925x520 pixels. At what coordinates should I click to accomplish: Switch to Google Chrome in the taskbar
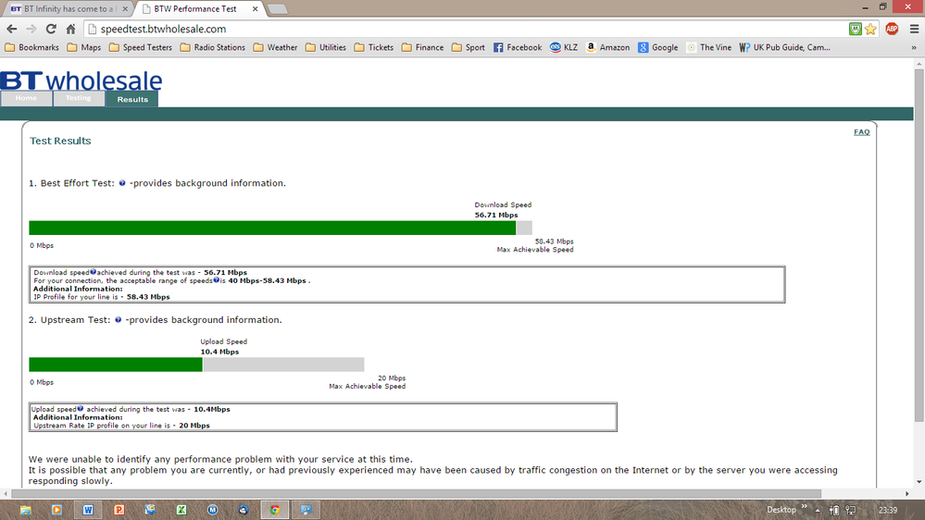point(275,510)
